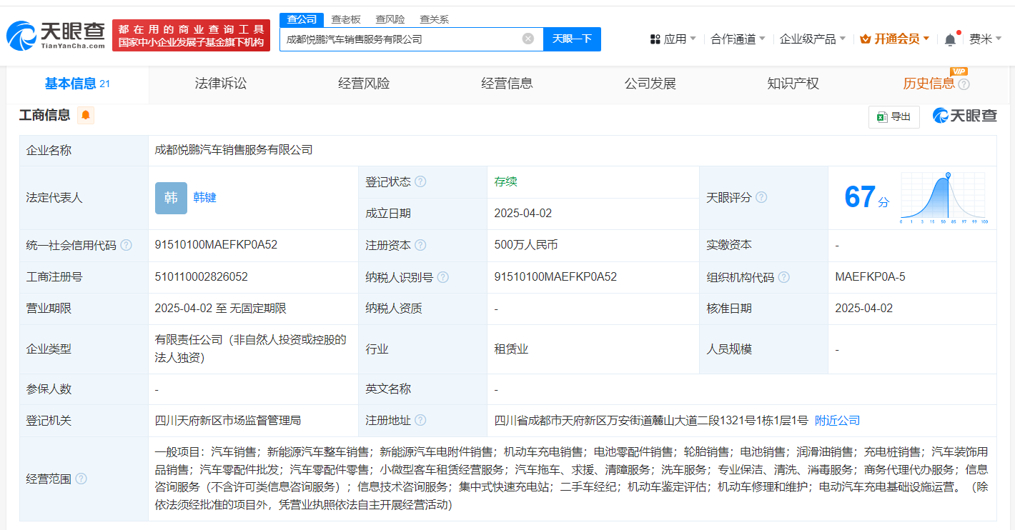Open the 企业级产品 dropdown
The image size is (1015, 530).
click(812, 39)
